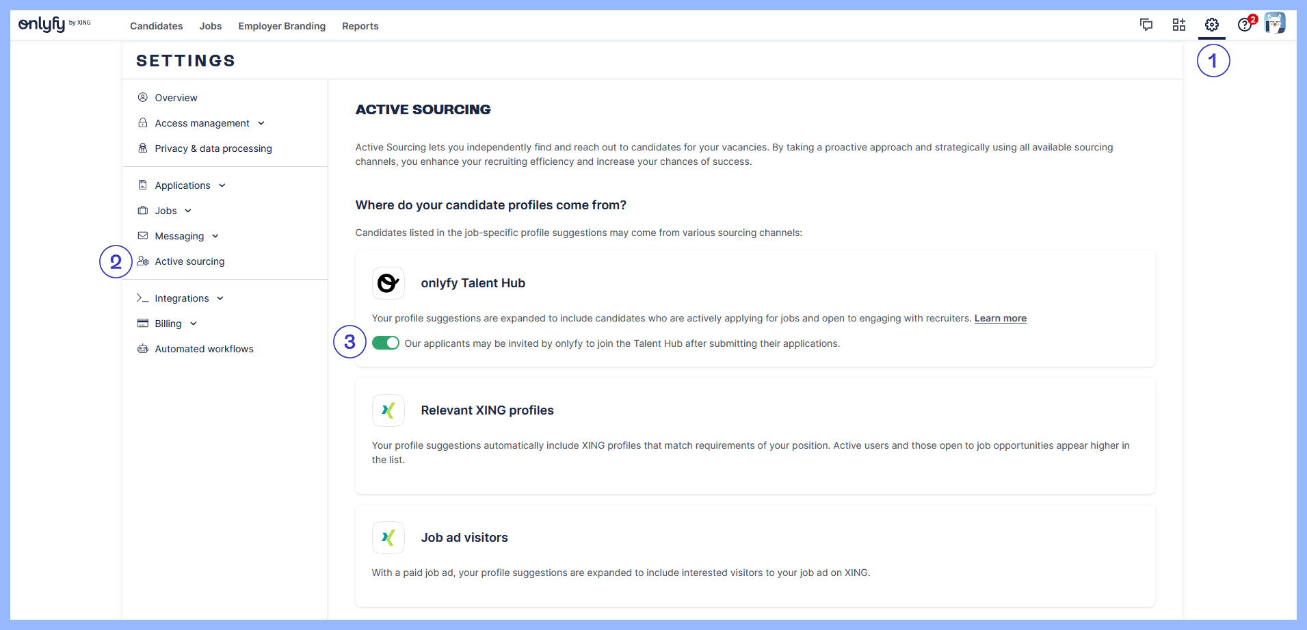Click the onlyfy Talent Hub logo icon
Screen dimensions: 1307x630
pyautogui.click(x=388, y=283)
